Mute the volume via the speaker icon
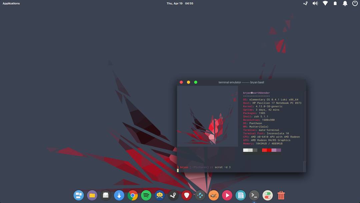Viewport: 360px width, 203px height. pos(315,3)
